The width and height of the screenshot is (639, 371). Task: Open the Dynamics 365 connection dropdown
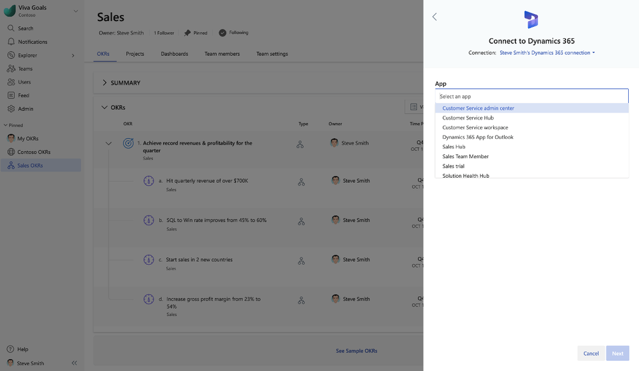(547, 53)
